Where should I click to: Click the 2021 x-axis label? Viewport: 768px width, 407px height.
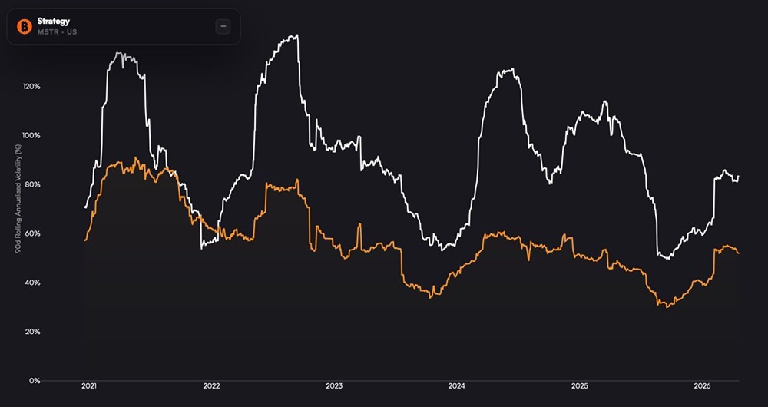(x=88, y=386)
